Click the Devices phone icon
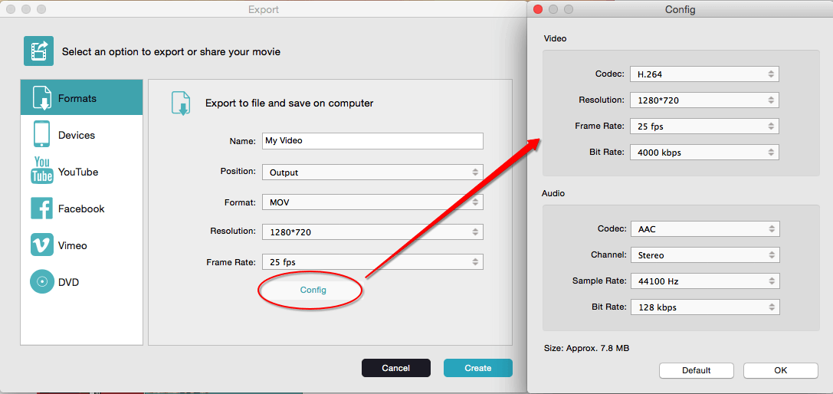The height and width of the screenshot is (394, 833). click(41, 134)
